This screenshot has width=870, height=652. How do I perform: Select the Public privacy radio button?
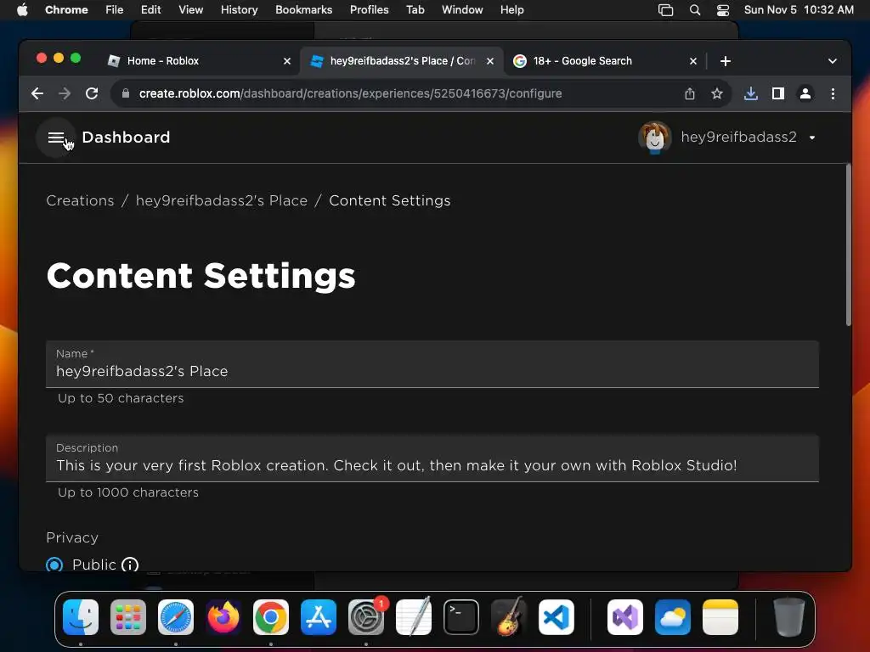pos(54,565)
